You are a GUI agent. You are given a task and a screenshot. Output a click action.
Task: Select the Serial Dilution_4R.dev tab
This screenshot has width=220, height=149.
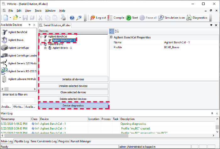click(x=55, y=25)
